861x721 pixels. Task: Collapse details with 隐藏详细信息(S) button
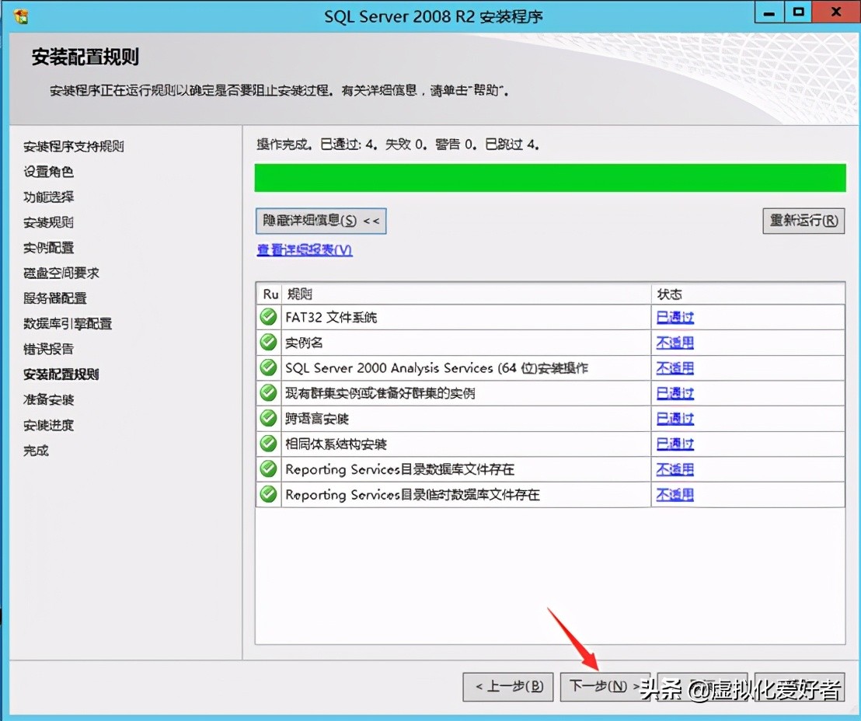point(321,221)
